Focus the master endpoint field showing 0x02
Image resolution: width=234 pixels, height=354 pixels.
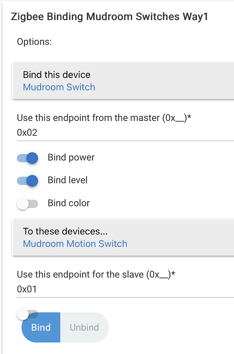(x=122, y=132)
